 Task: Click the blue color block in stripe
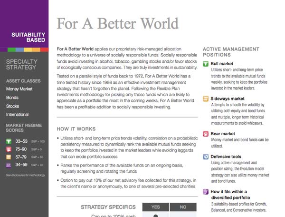(x=20, y=49)
